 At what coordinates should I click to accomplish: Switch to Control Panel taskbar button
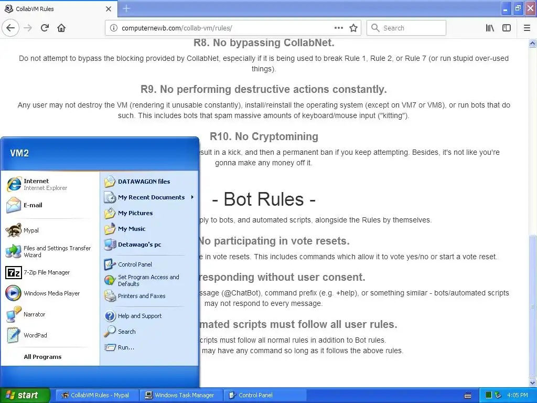(265, 395)
